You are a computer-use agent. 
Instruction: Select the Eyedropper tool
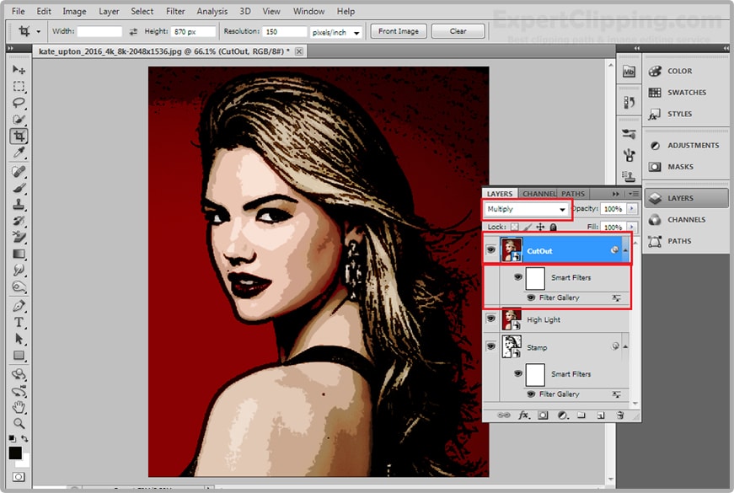click(x=19, y=153)
